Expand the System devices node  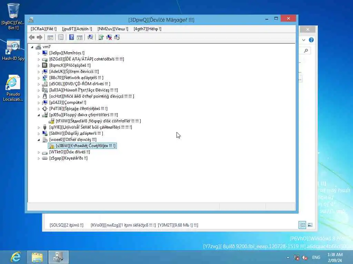pos(39,72)
